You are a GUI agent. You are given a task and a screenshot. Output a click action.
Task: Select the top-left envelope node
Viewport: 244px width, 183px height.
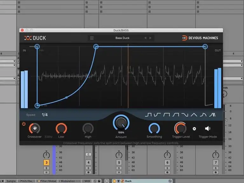coord(37,46)
